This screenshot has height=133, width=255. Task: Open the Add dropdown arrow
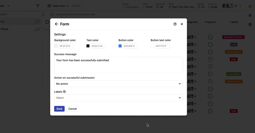point(8,6)
